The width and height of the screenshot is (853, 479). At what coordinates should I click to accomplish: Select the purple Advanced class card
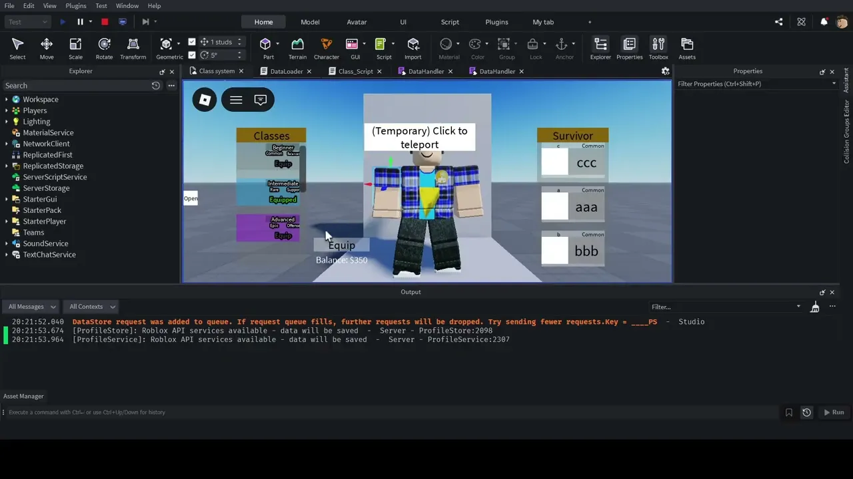point(268,228)
